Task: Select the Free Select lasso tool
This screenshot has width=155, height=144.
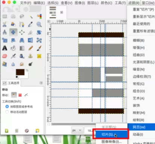Action: [x=22, y=17]
